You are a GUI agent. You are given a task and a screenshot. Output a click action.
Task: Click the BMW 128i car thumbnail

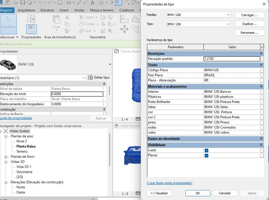pyautogui.click(x=8, y=64)
